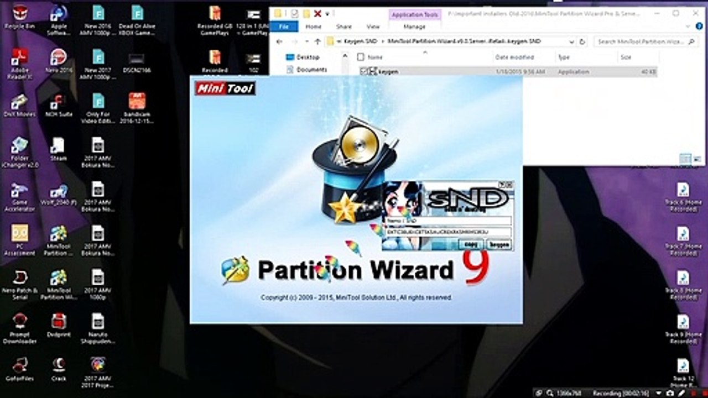Open NCH Suite shortcut
Viewport: 708px width, 398px height.
(58, 105)
